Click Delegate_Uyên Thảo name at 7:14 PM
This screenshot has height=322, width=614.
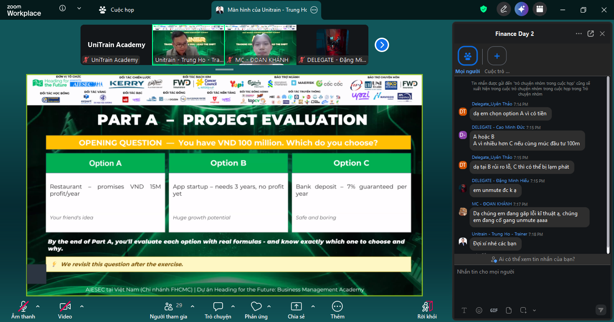492,104
